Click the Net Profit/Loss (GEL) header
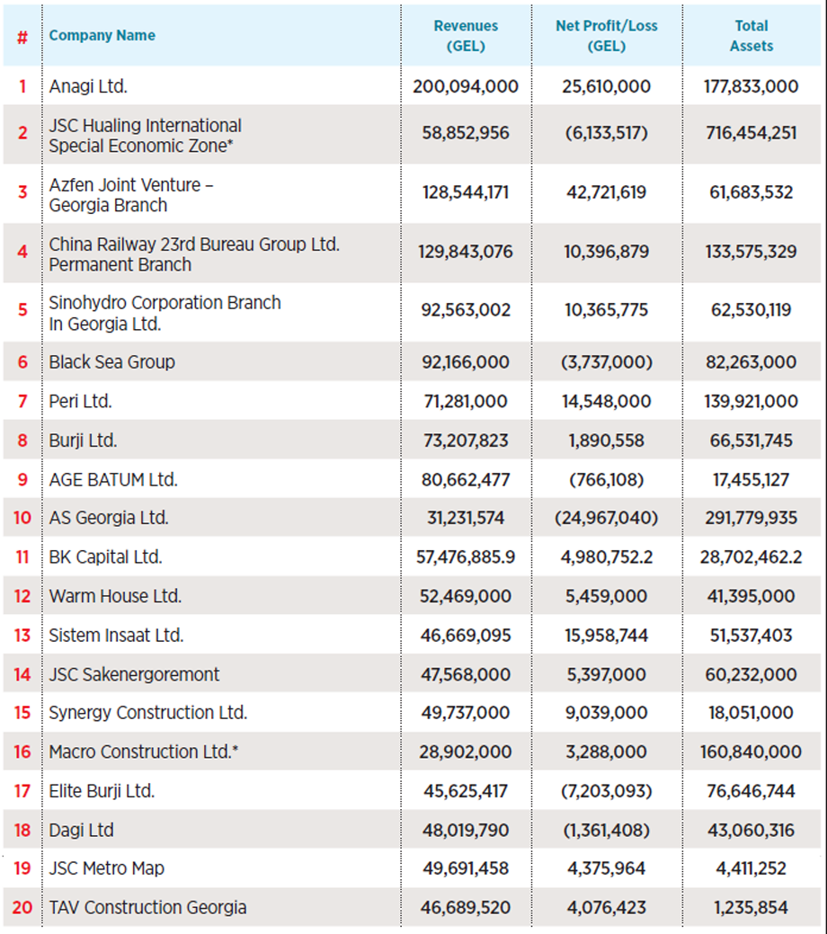This screenshot has height=934, width=827. click(606, 36)
